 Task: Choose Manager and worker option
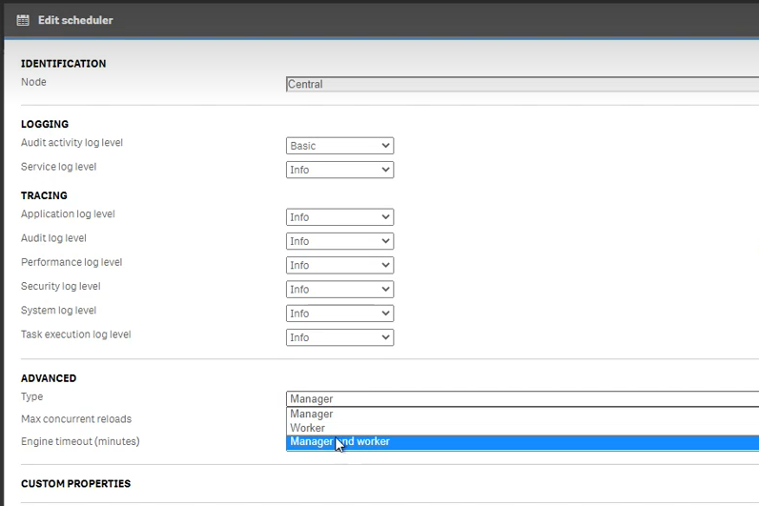523,442
